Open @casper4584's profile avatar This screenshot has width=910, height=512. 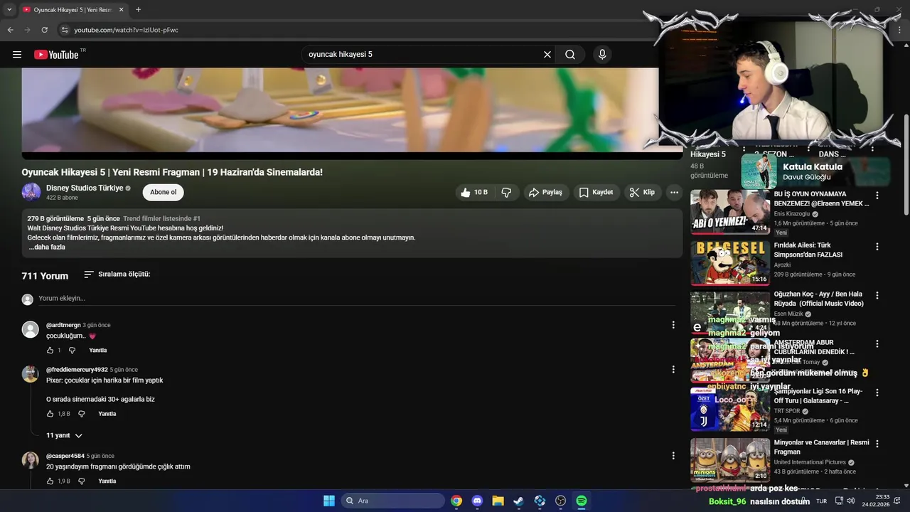click(31, 460)
